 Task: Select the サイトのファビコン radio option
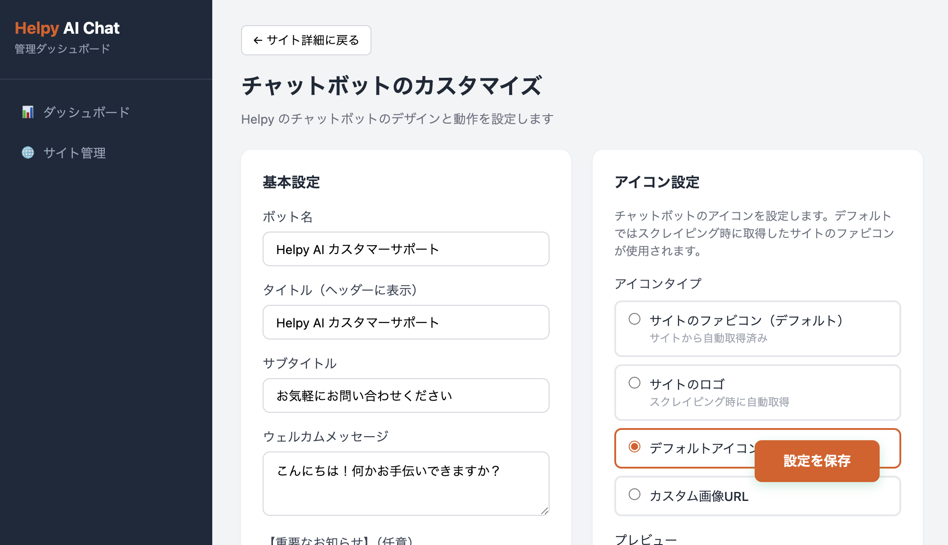pos(635,319)
